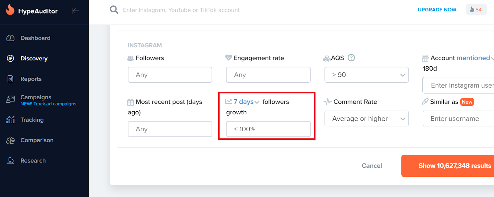This screenshot has width=494, height=197.
Task: Open Campaigns in the sidebar
Action: 36,97
